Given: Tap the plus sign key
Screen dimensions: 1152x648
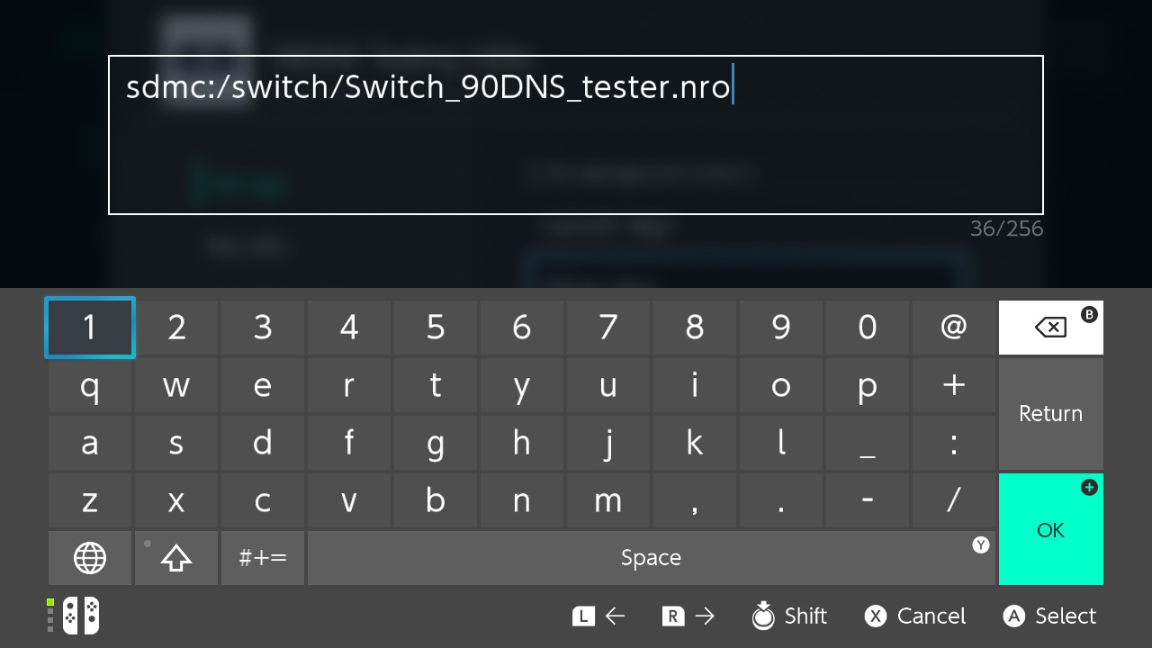Looking at the screenshot, I should coord(953,385).
